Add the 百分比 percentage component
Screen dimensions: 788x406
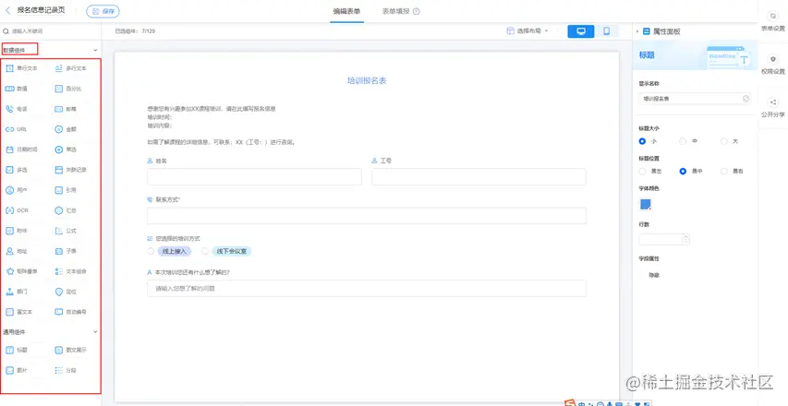tap(67, 89)
